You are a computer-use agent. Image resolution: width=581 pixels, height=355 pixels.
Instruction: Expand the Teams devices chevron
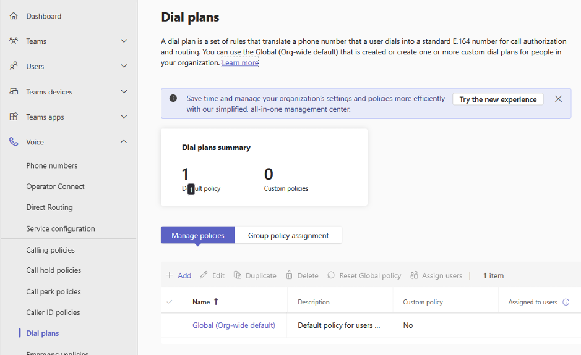pos(124,91)
